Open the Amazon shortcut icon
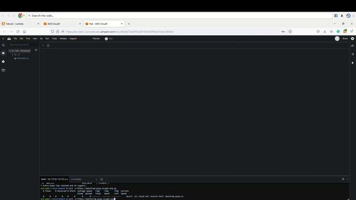 [342, 16]
